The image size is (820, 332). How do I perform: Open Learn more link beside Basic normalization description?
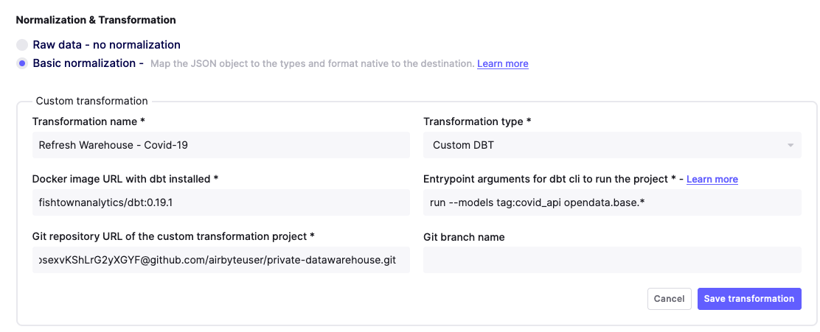(x=502, y=64)
